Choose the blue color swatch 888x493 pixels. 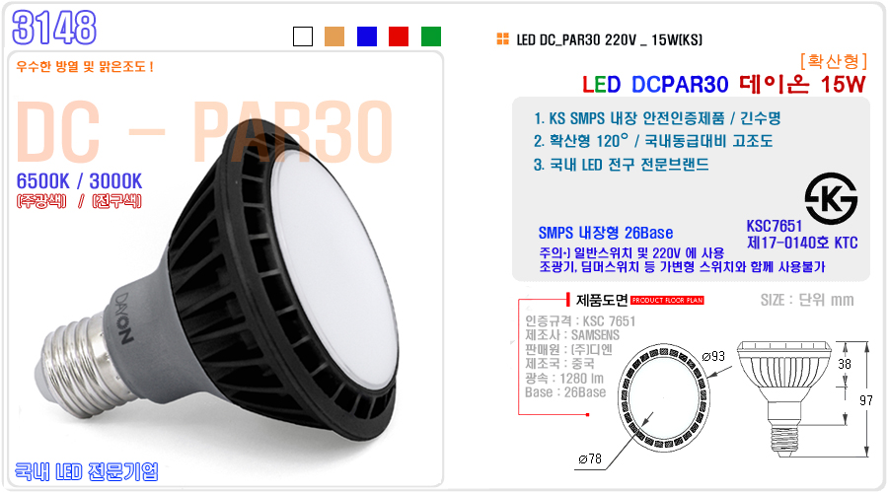coord(367,36)
